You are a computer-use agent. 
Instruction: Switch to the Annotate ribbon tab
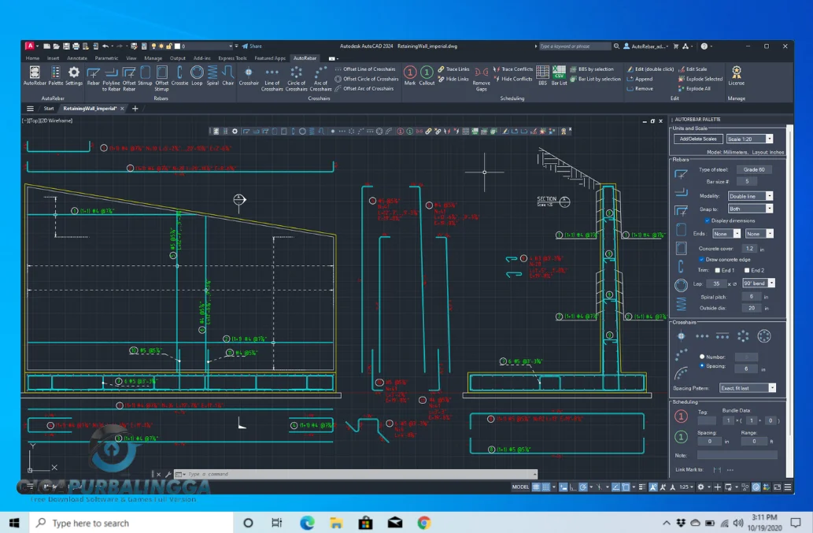[x=77, y=58]
